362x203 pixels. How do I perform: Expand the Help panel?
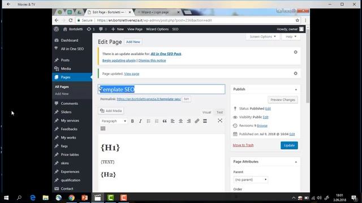[x=291, y=37]
